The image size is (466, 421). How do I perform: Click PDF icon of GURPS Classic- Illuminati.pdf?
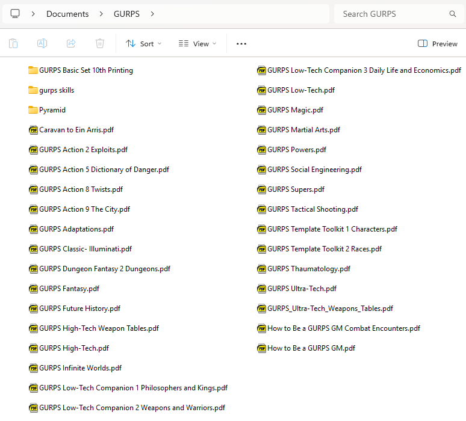coord(33,249)
